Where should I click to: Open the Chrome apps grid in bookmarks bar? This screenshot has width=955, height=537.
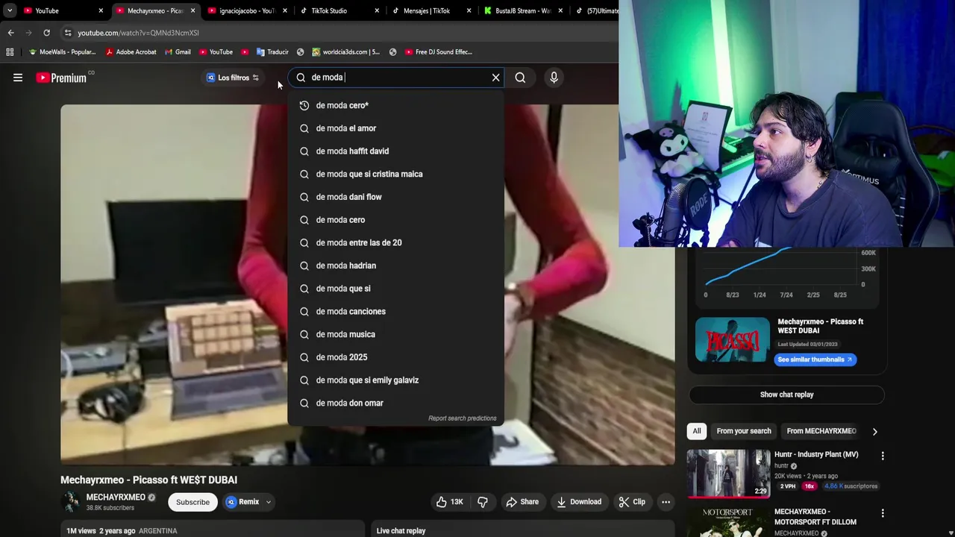click(10, 52)
